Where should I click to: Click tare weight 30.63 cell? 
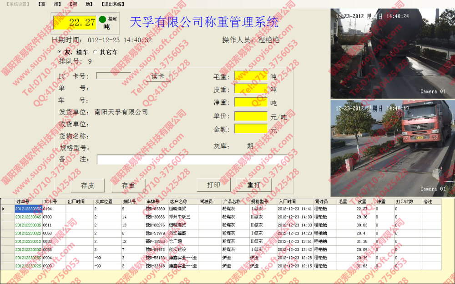pyautogui.click(x=365, y=225)
